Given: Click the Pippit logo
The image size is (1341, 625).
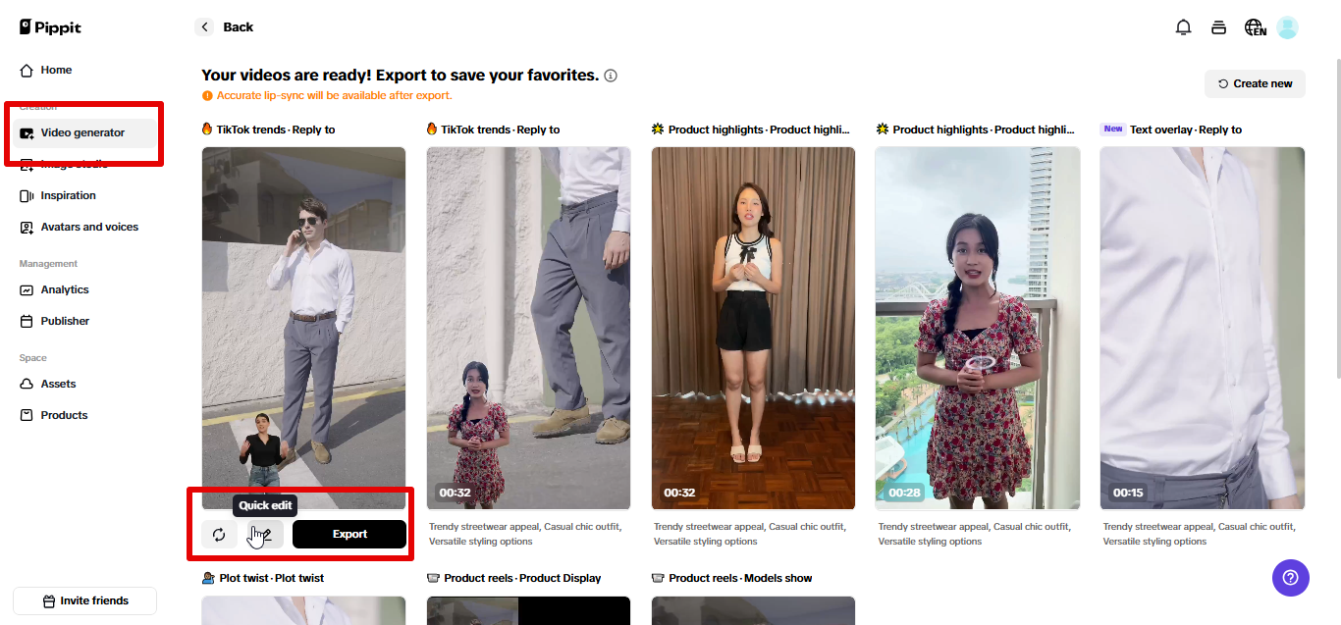Looking at the screenshot, I should point(50,26).
